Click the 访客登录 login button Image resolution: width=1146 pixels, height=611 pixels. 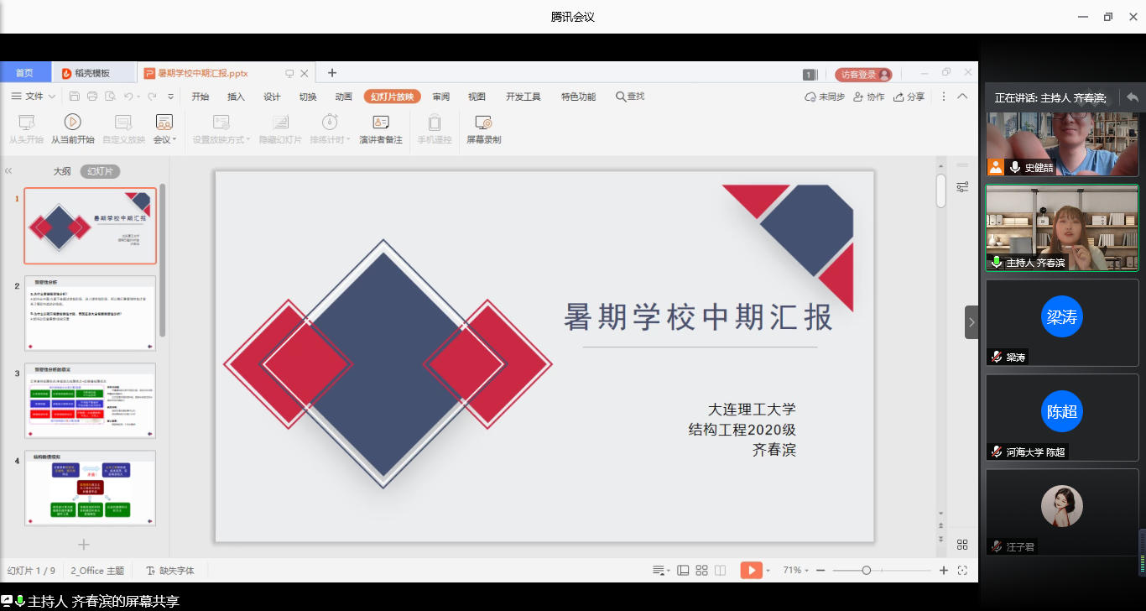point(862,74)
